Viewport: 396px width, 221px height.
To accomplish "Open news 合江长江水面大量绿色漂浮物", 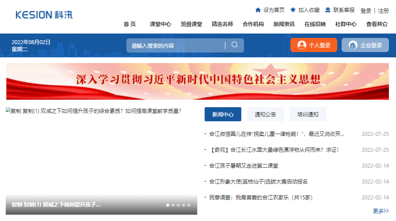I will 274,150.
